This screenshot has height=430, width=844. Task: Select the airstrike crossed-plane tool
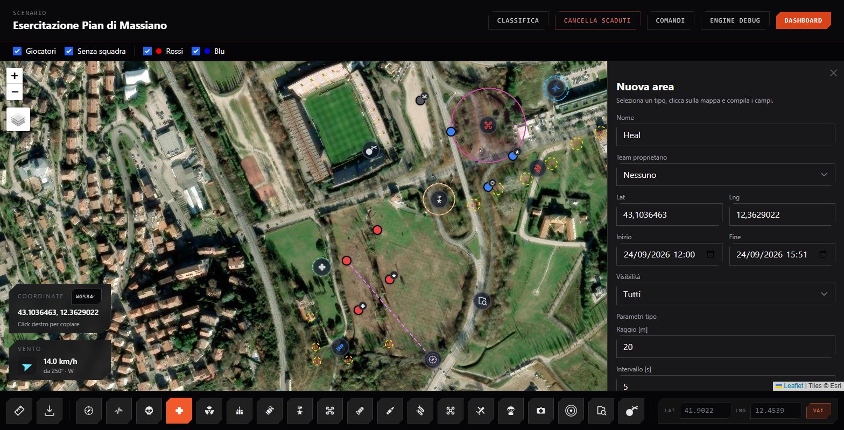point(481,411)
